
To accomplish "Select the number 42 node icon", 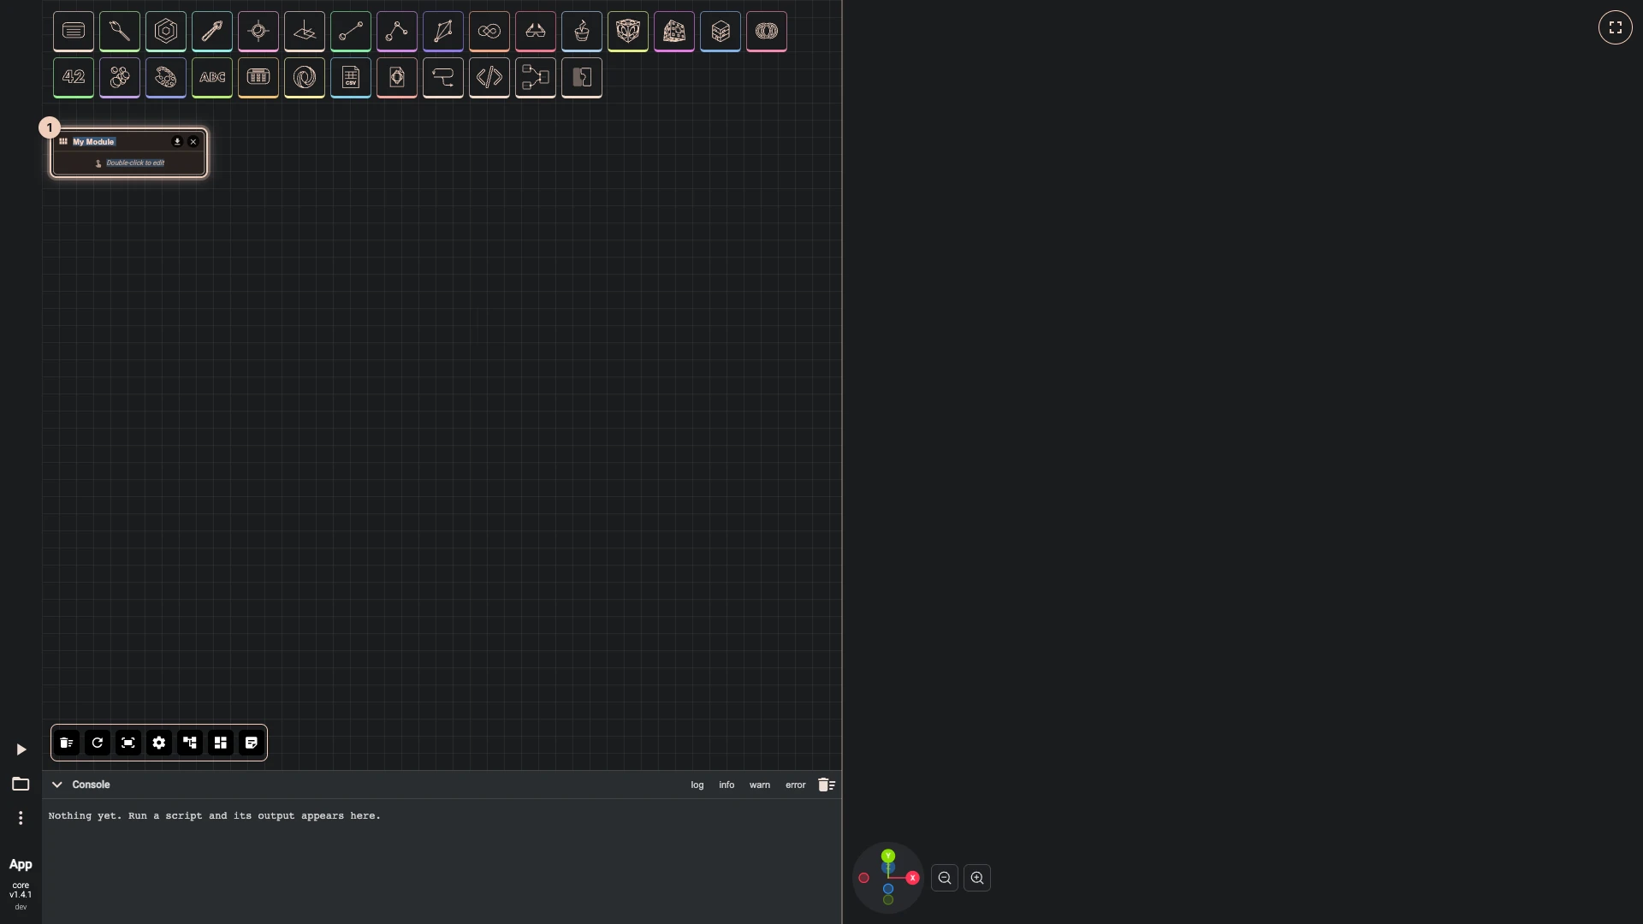I will tap(74, 78).
